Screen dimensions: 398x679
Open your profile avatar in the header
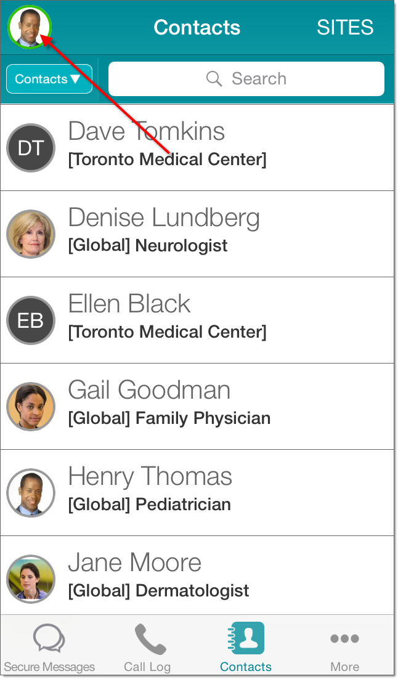click(x=29, y=28)
